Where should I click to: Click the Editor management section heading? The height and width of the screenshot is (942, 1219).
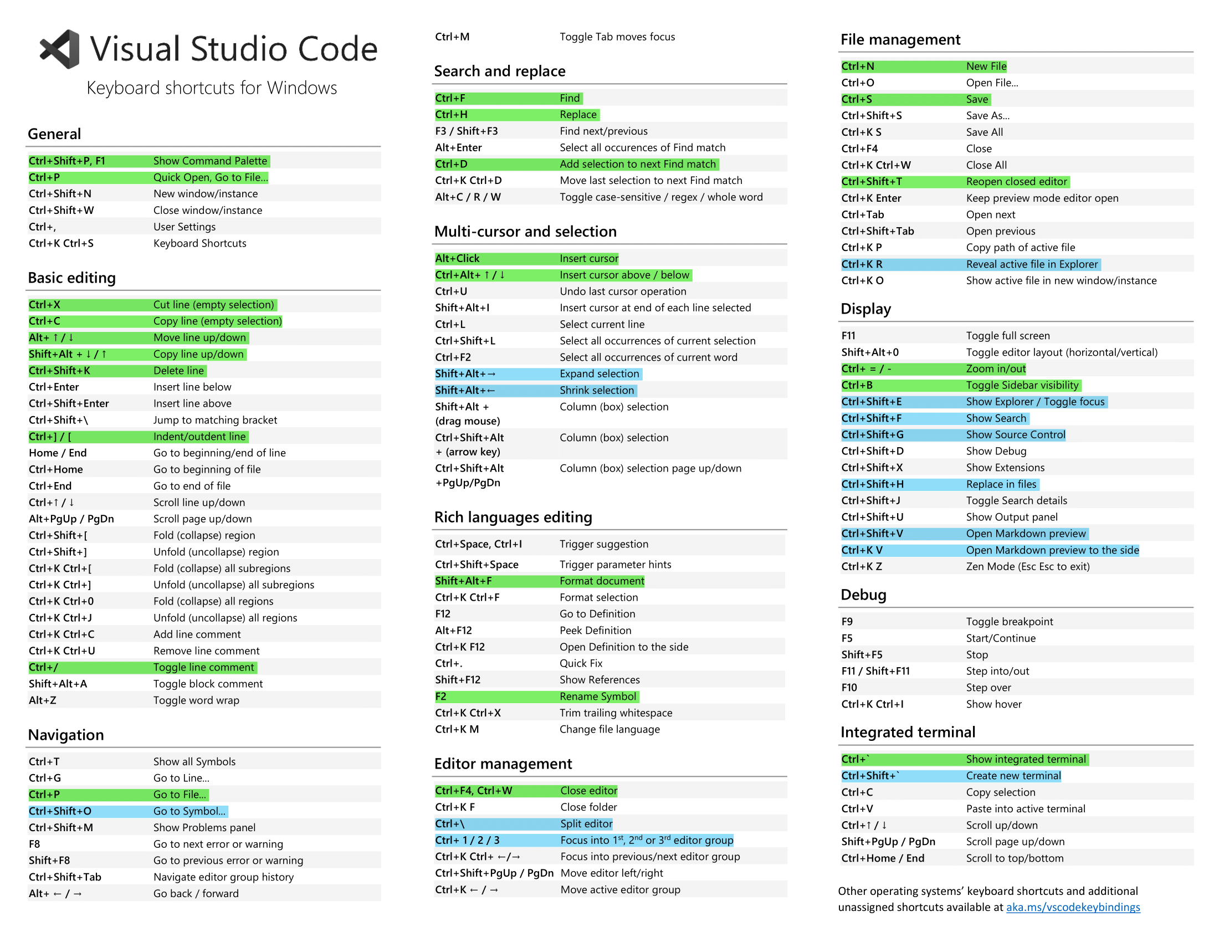coord(503,764)
